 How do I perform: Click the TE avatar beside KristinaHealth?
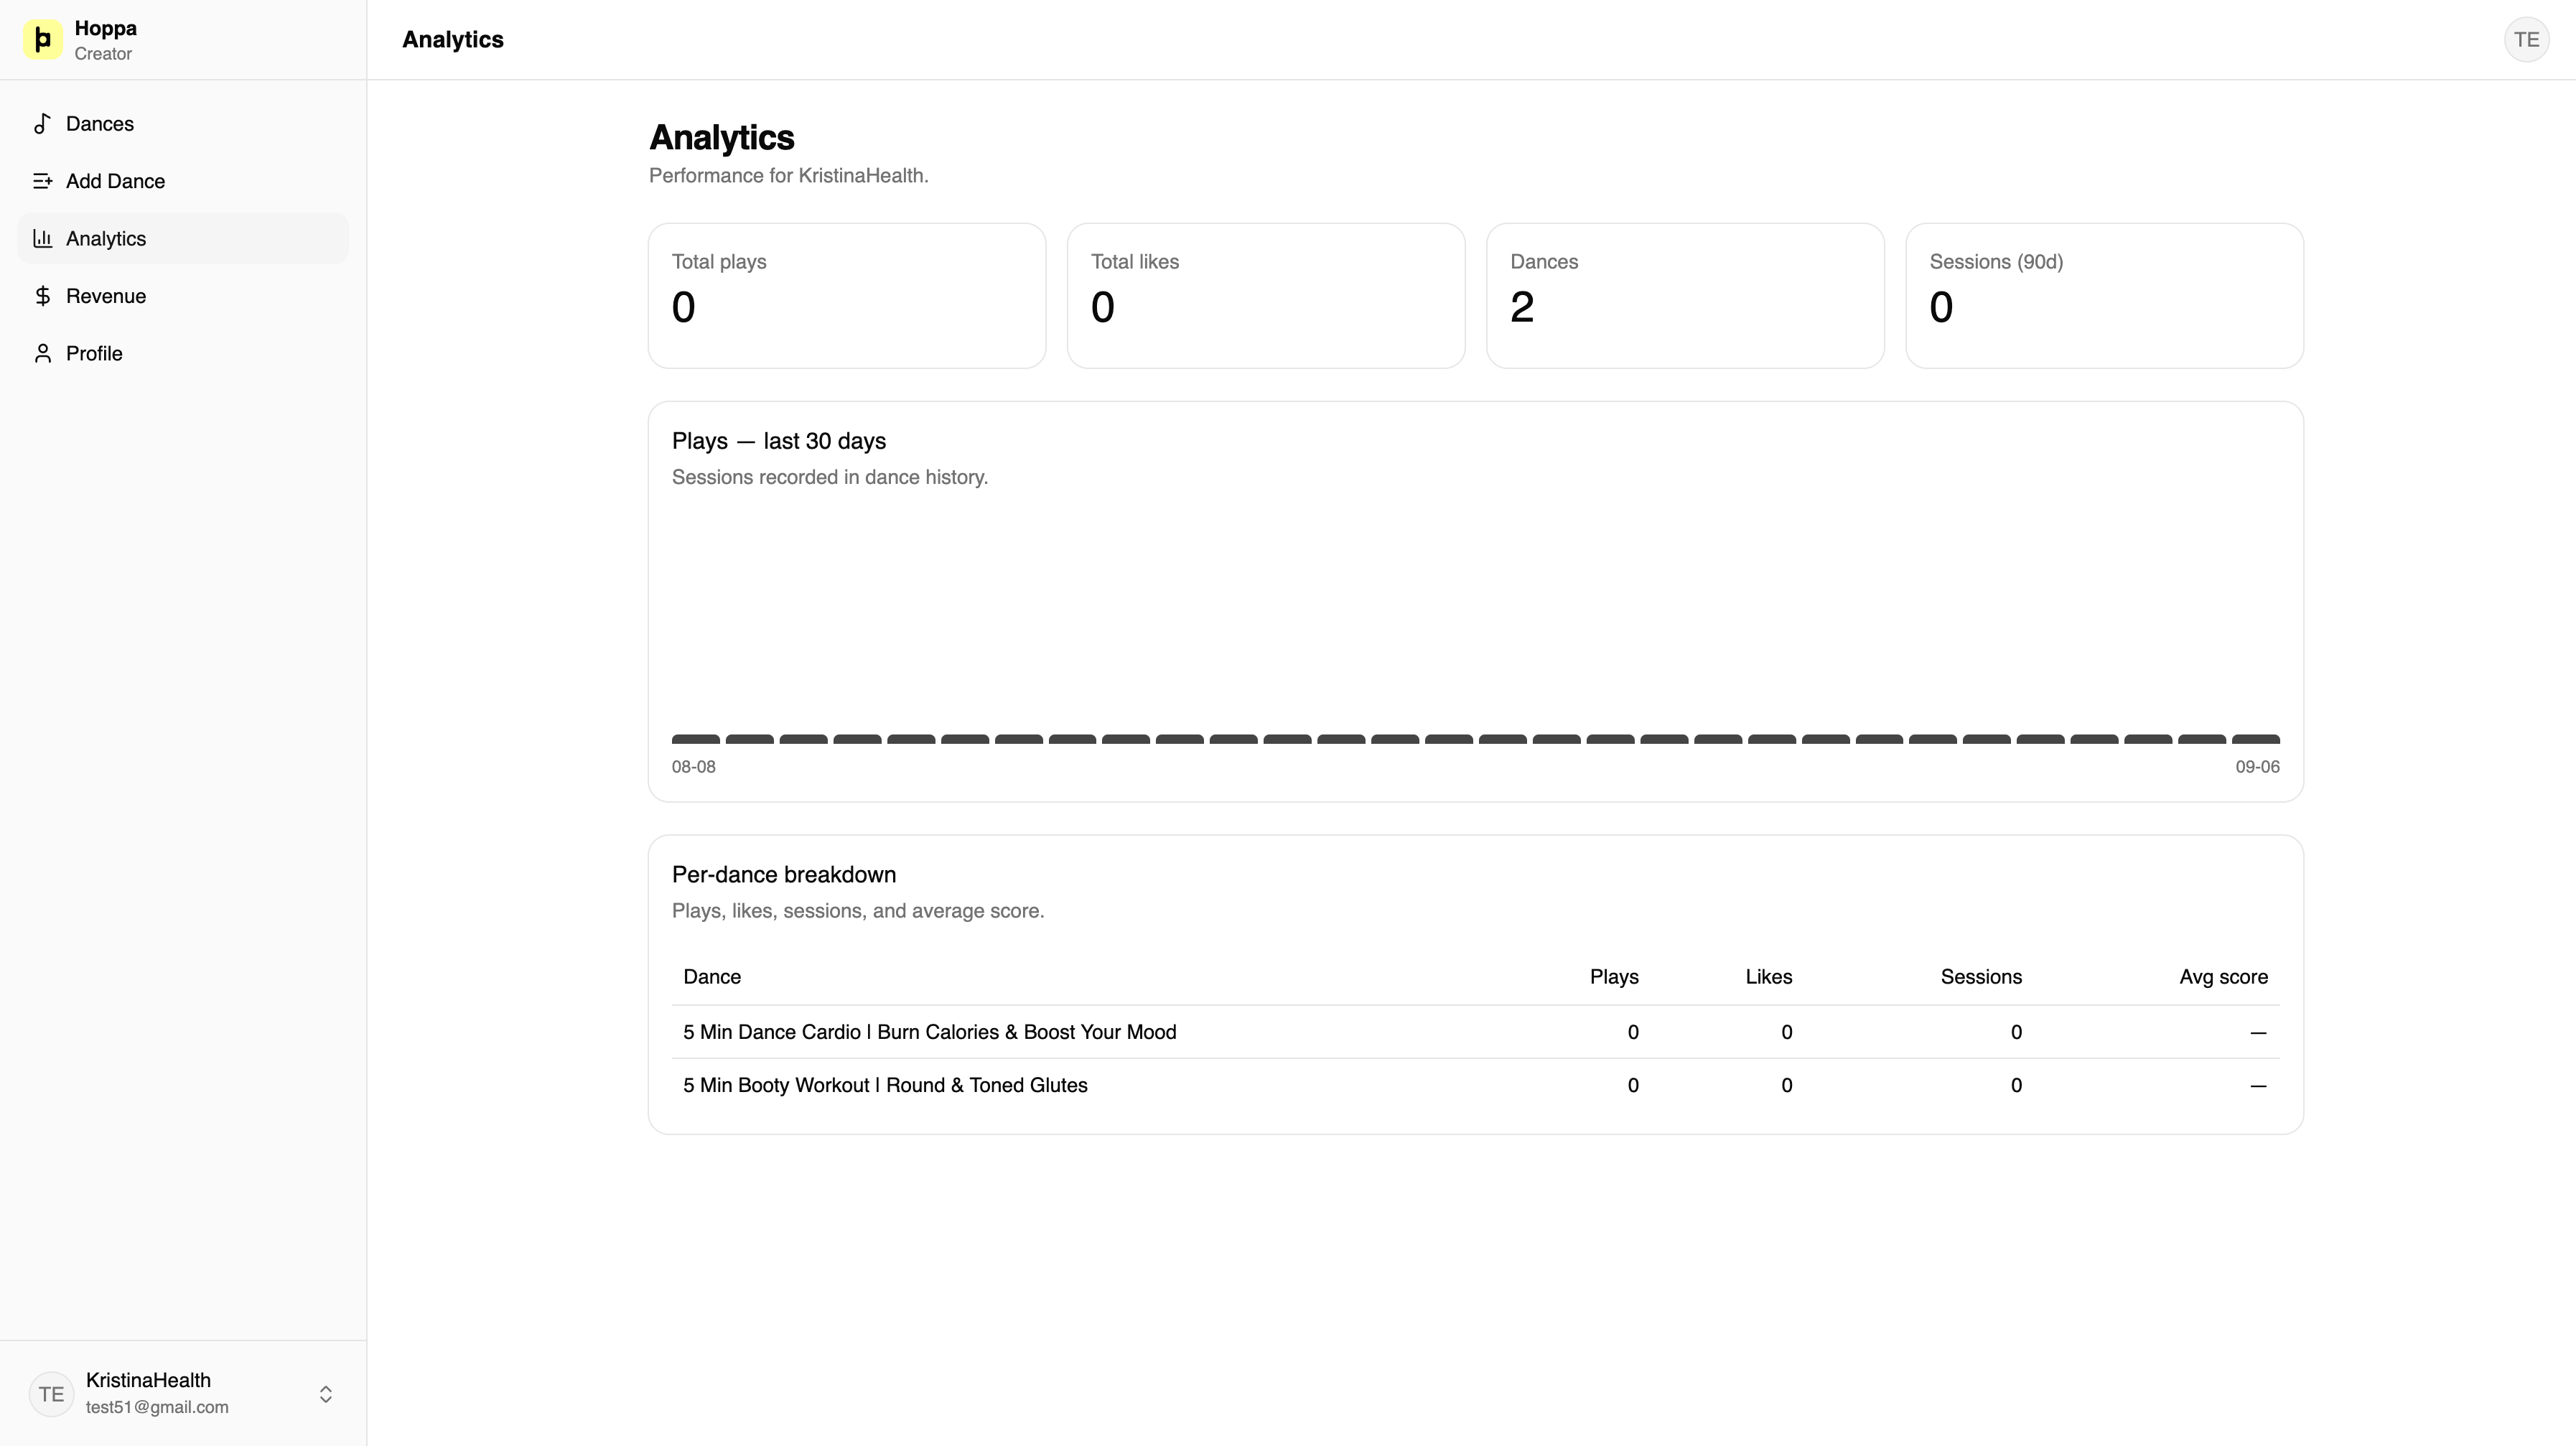pyautogui.click(x=51, y=1394)
